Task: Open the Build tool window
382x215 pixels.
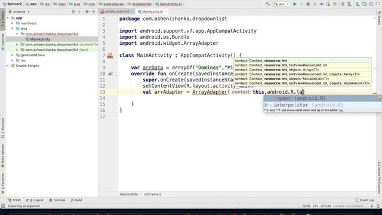Action: [x=76, y=200]
